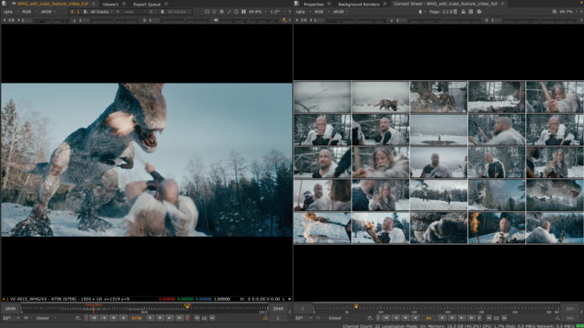The height and width of the screenshot is (328, 584).
Task: Open the 49.8% zoom dropdown
Action: tap(257, 11)
